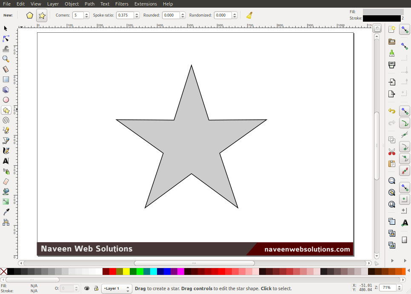The height and width of the screenshot is (294, 411).
Task: Lock Layer 1 with the padlock toggle
Action: pos(96,288)
